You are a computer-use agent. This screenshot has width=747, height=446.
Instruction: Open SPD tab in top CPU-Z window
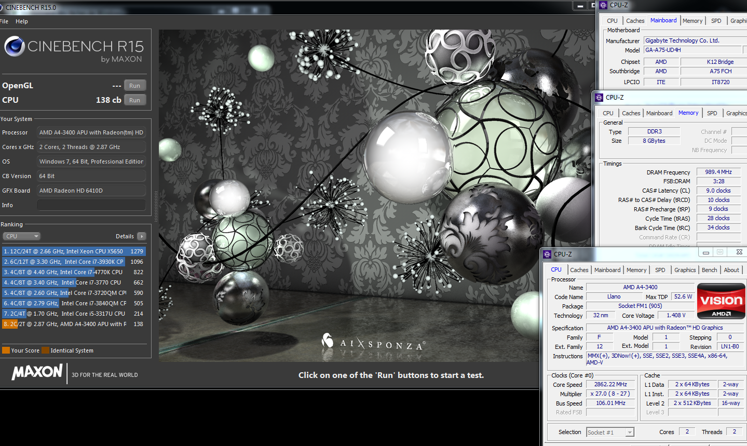tap(716, 21)
